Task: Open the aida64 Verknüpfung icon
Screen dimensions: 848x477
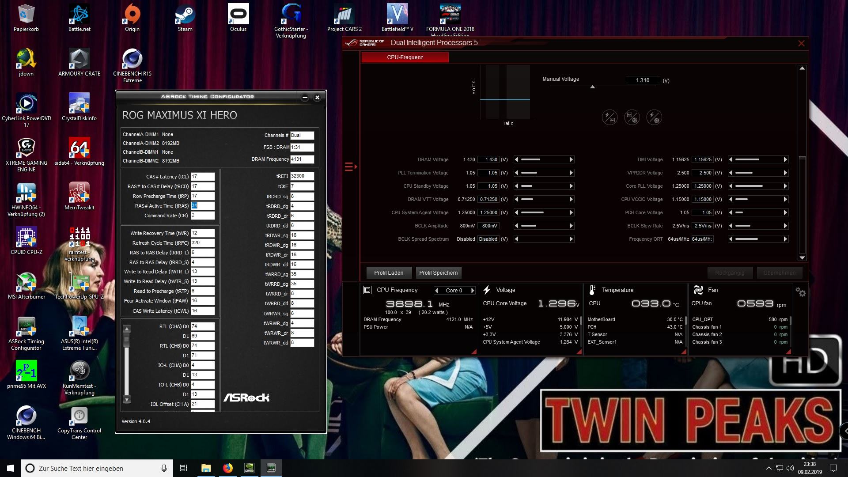Action: (x=79, y=152)
